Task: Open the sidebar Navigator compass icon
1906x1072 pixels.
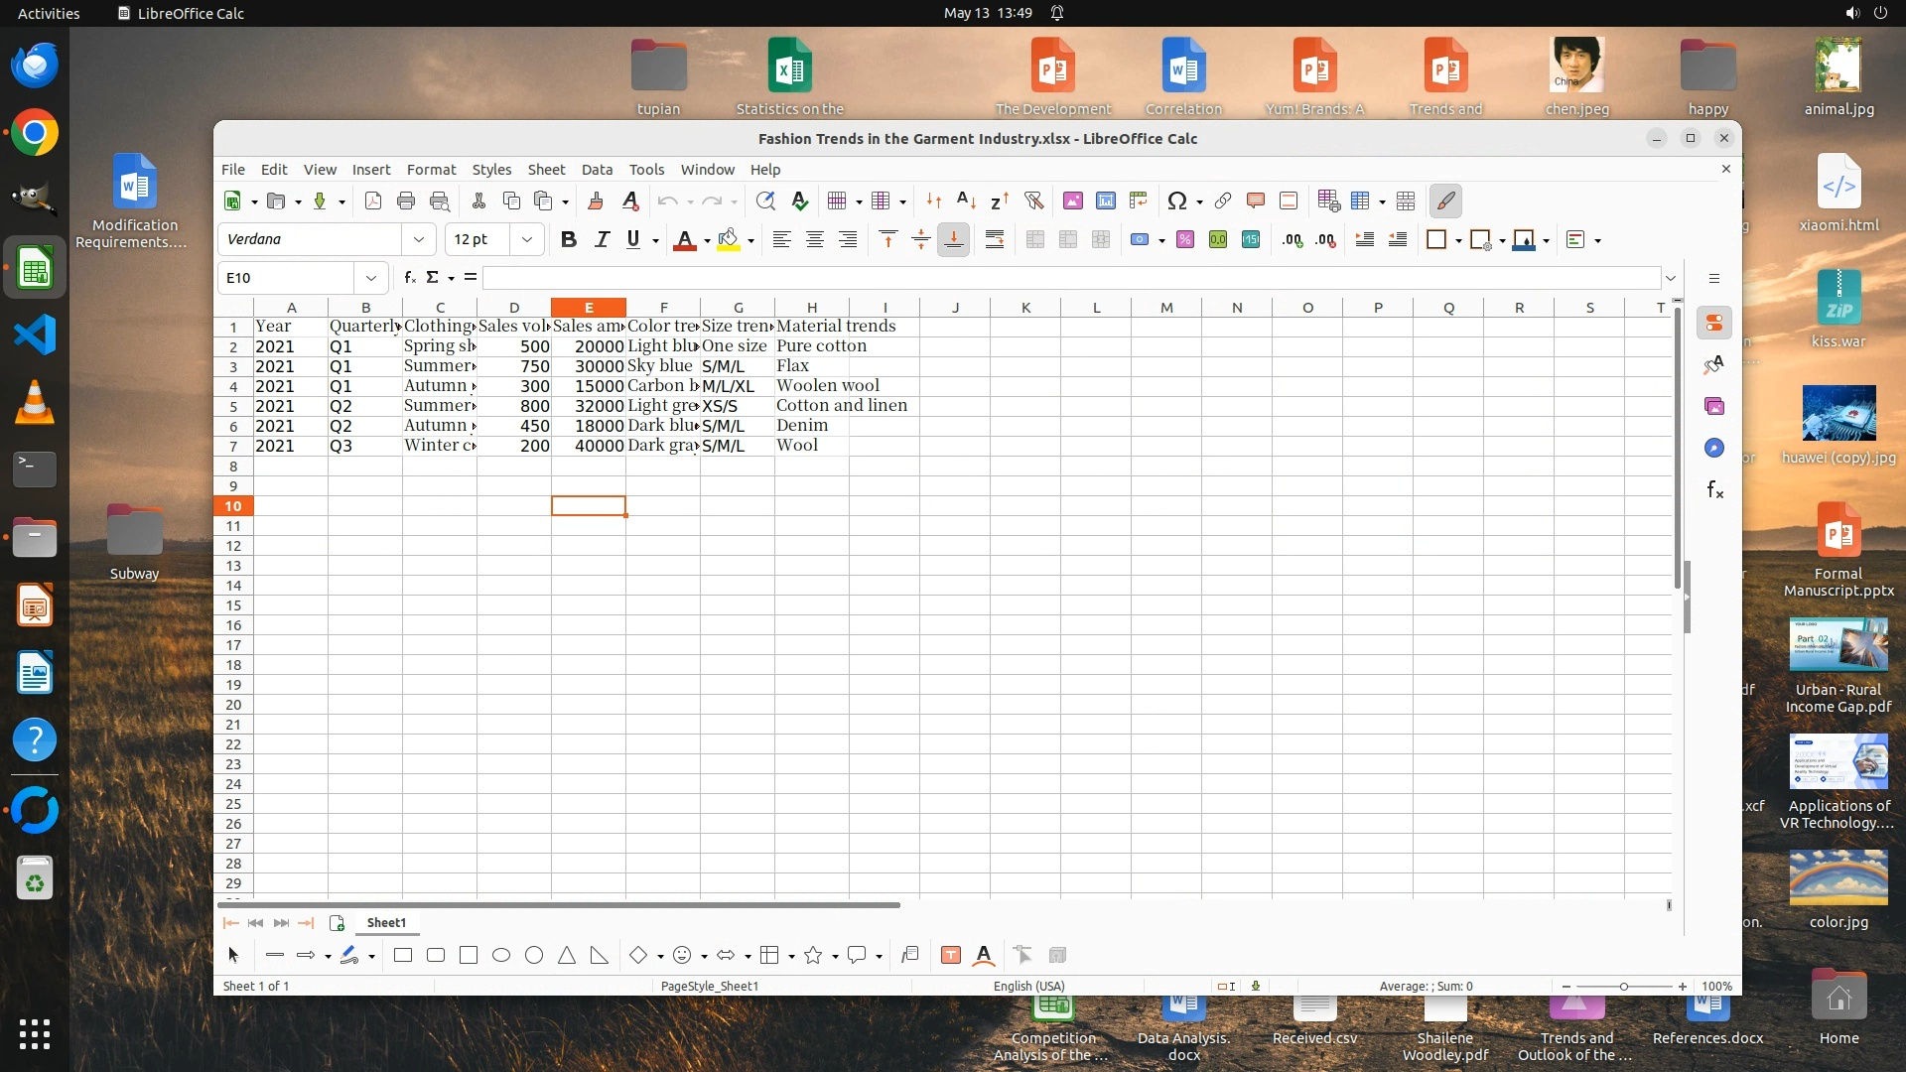Action: pyautogui.click(x=1714, y=448)
